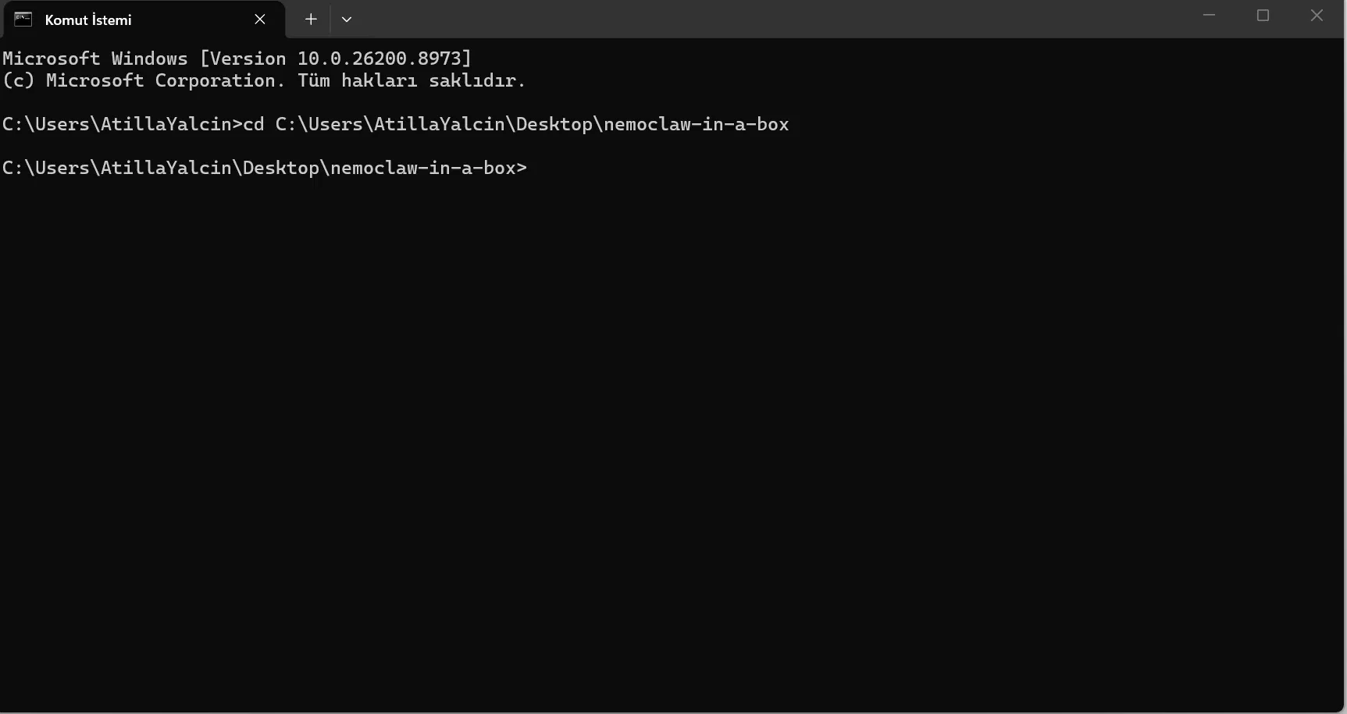
Task: Close the Komut İstemi tab
Action: 260,20
